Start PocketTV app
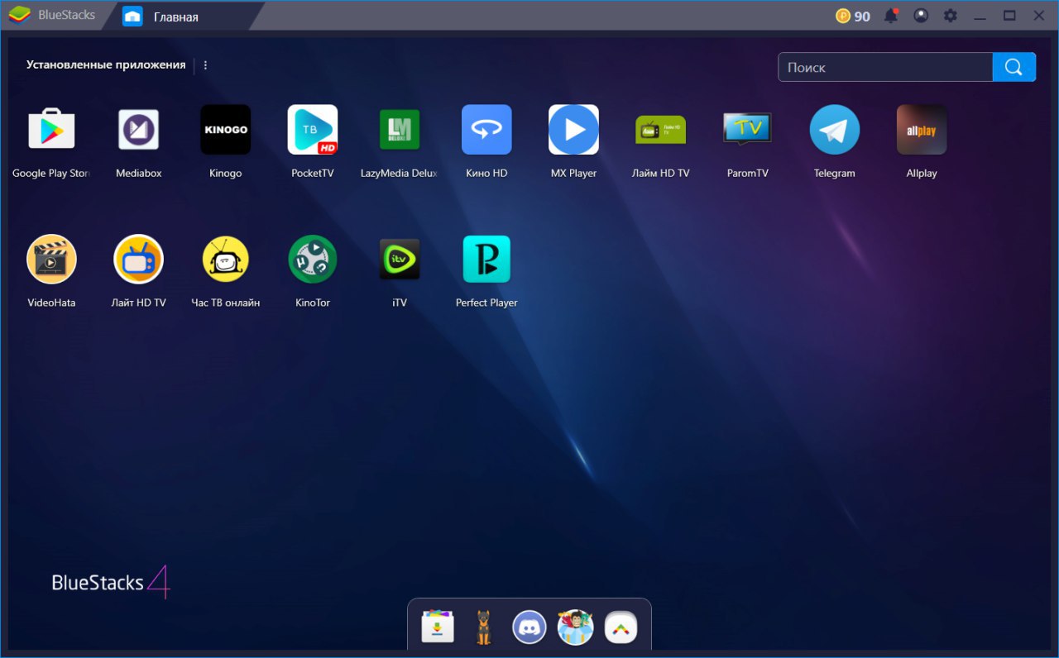Viewport: 1059px width, 658px height. point(313,130)
